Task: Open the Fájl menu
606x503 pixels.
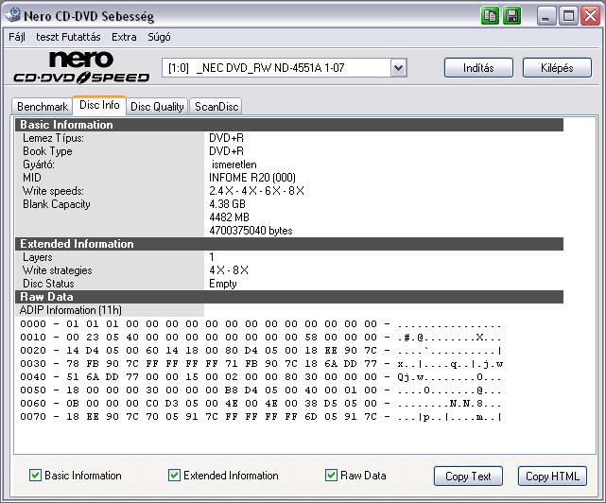Action: (17, 37)
